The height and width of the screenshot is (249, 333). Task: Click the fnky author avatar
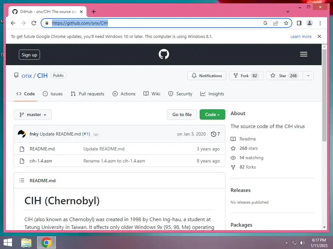point(22,134)
